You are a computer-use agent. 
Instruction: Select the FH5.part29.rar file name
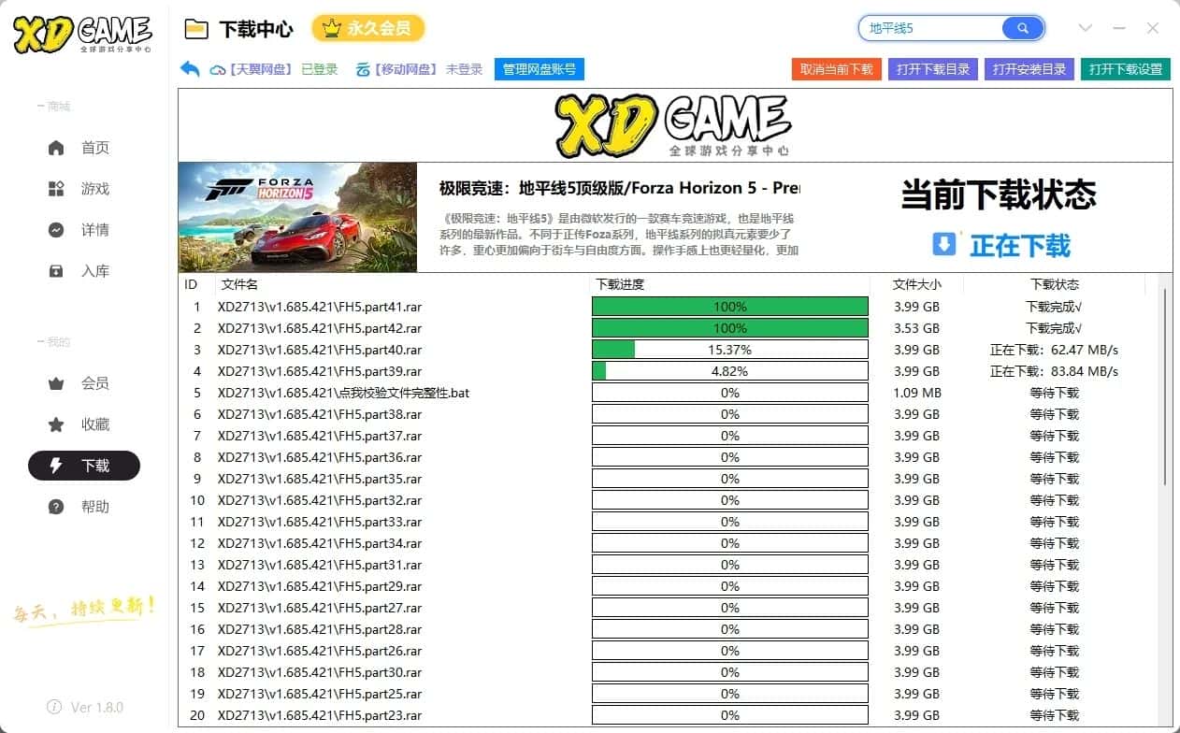pos(320,586)
